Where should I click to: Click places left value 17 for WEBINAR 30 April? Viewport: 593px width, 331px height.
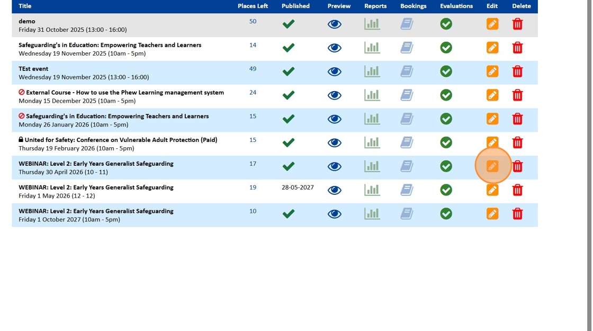coord(253,164)
